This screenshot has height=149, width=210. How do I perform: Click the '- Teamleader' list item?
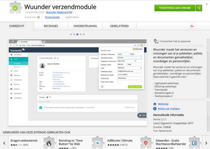pos(160,90)
